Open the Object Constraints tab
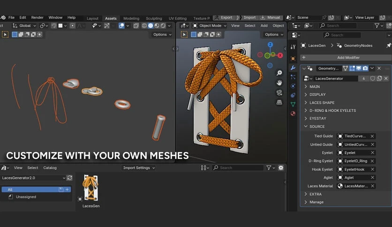Screen dimensions: 392x227 point(293,95)
